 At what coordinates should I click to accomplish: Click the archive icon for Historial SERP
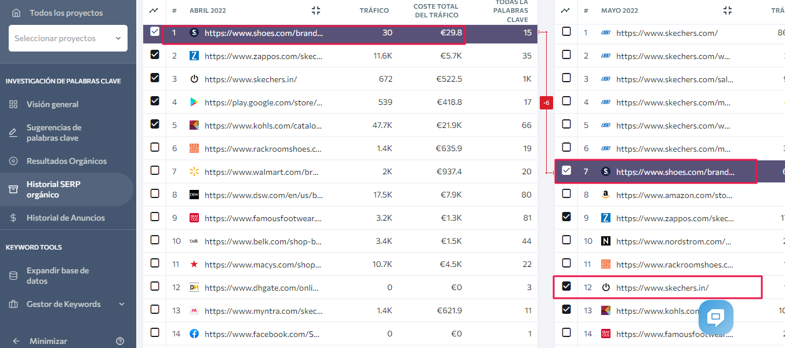pos(13,189)
